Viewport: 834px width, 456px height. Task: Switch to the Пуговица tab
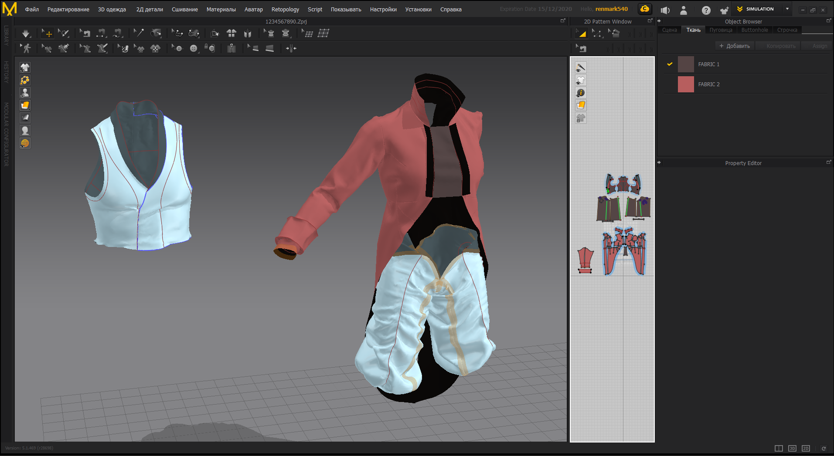(x=721, y=30)
